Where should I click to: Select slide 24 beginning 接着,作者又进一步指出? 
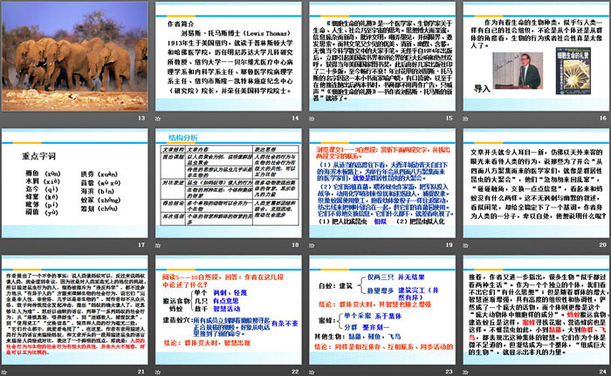pyautogui.click(x=536, y=311)
